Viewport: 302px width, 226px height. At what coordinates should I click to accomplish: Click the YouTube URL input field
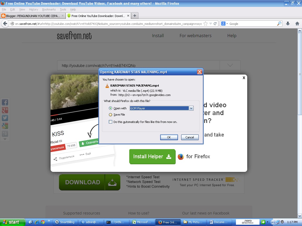coord(138,65)
